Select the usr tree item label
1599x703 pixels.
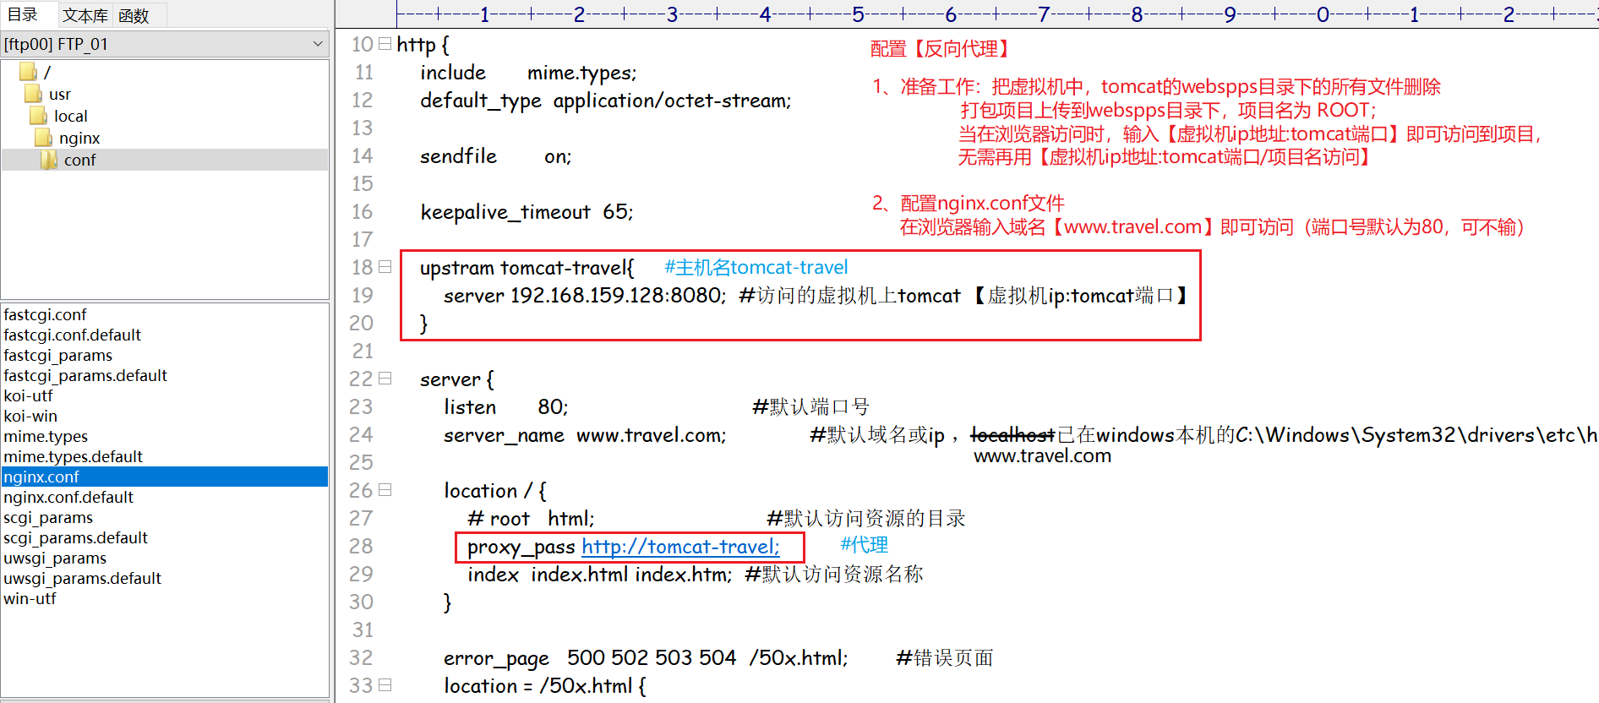point(60,94)
